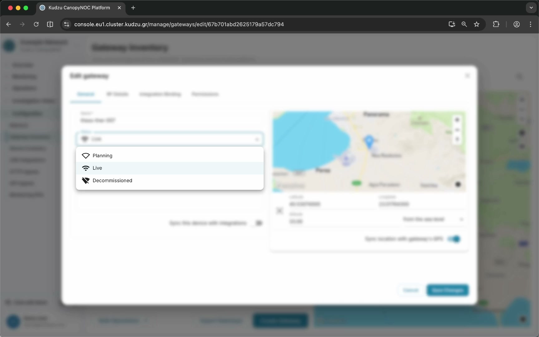The width and height of the screenshot is (539, 337).
Task: Select the Planning status option
Action: tap(170, 155)
